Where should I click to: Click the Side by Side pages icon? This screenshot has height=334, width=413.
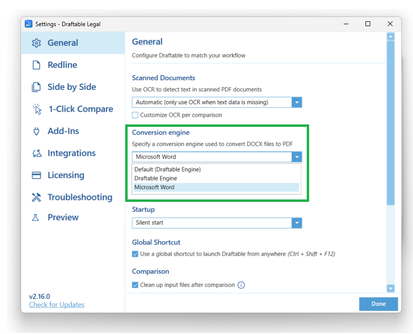(x=36, y=87)
